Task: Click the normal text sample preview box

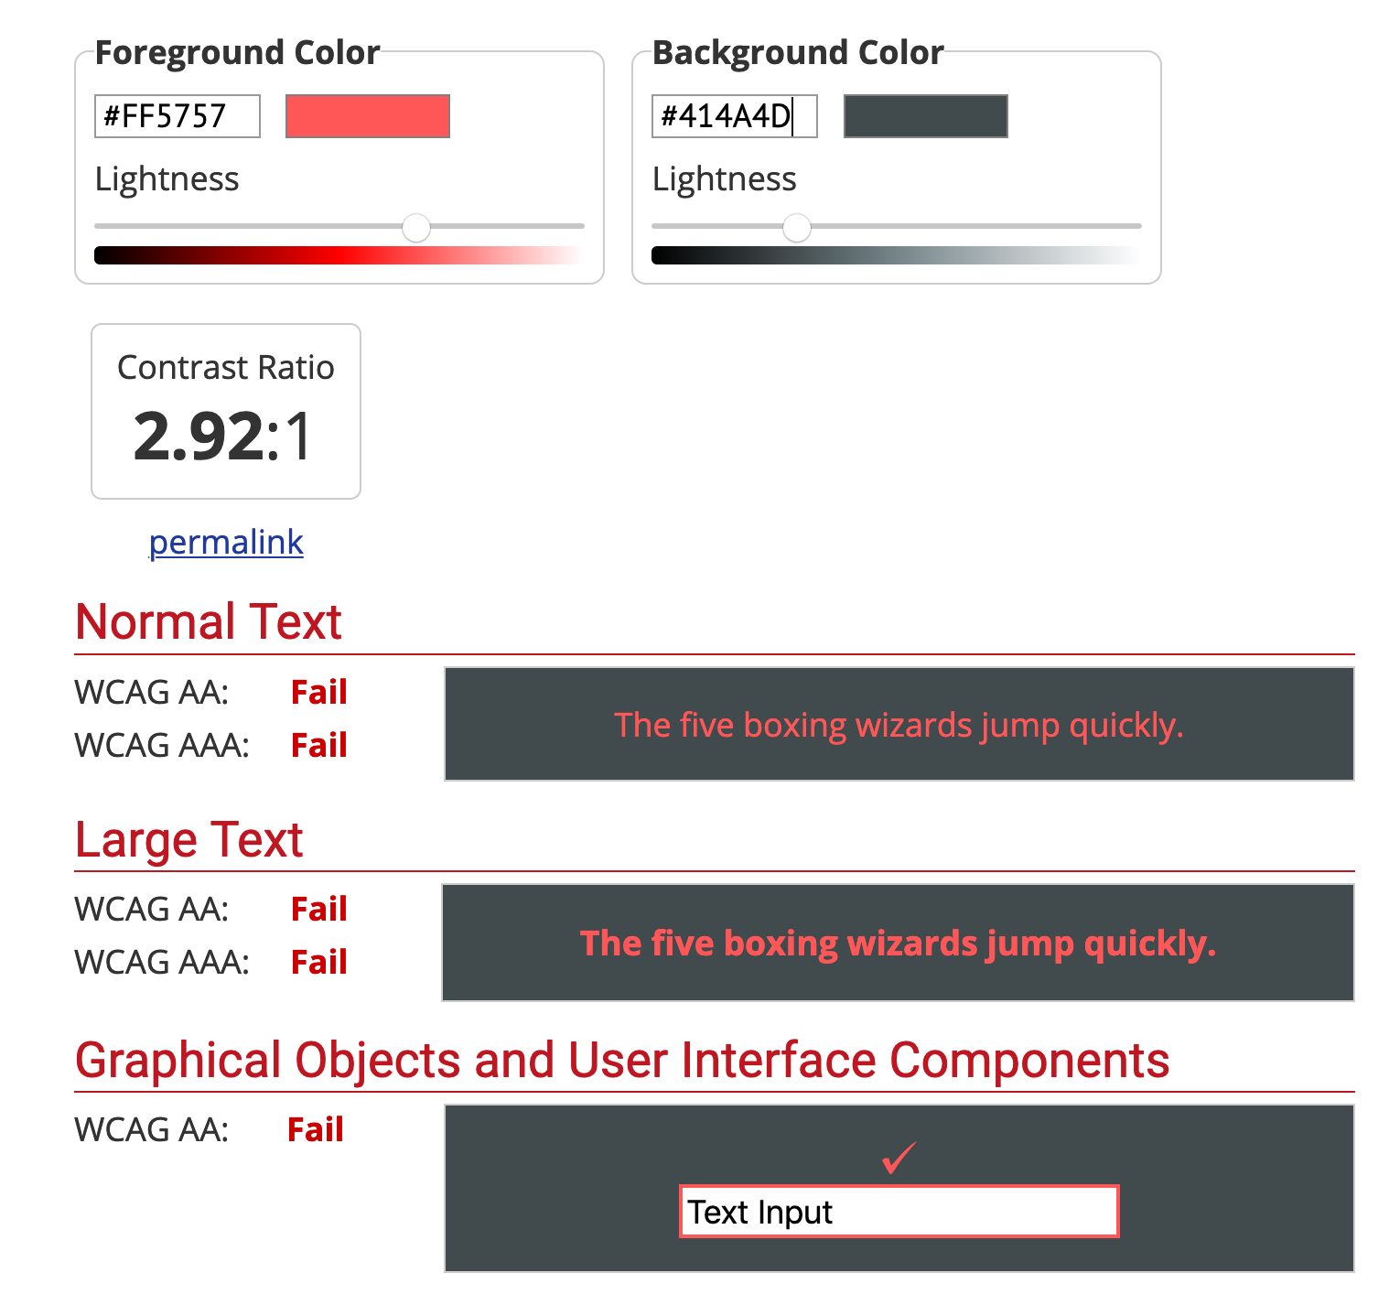Action: tap(899, 724)
